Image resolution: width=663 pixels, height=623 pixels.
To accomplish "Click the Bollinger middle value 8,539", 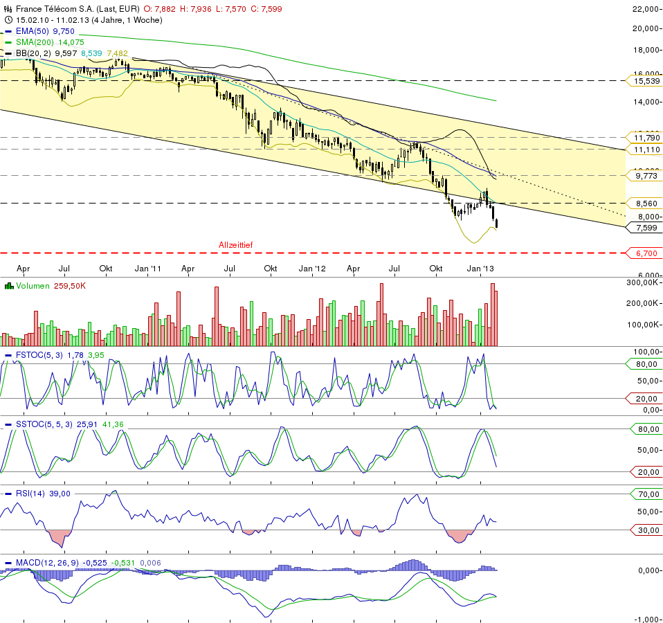I will click(92, 53).
